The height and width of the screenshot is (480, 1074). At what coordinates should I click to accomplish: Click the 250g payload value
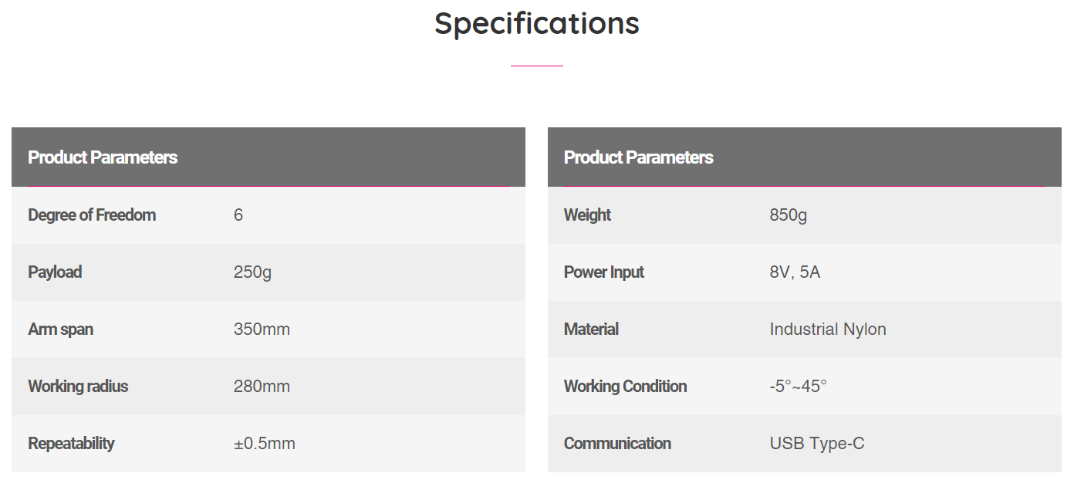tap(252, 272)
